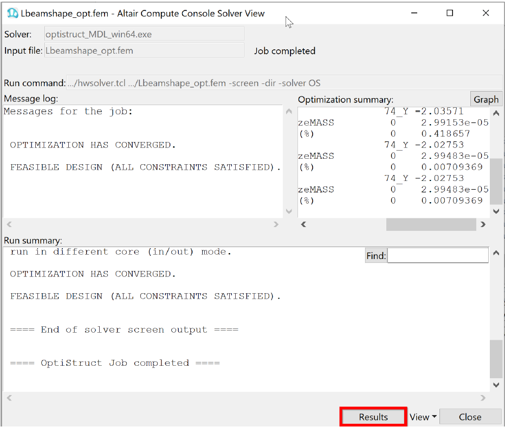Viewport: 505px width, 427px height.
Task: Click value 0.418657 in Optimization summary
Action: pos(446,134)
